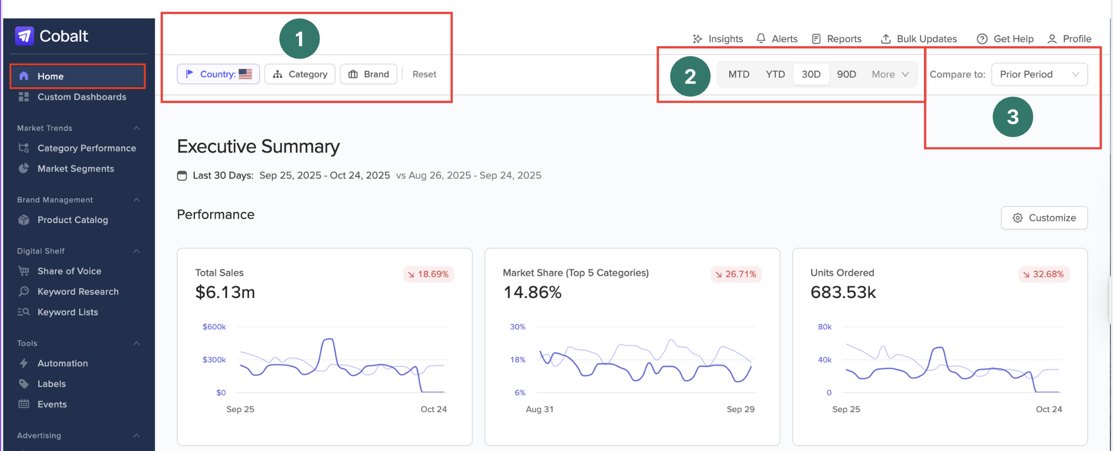Open Alerts from top bar
The height and width of the screenshot is (451, 1113).
[x=777, y=39]
